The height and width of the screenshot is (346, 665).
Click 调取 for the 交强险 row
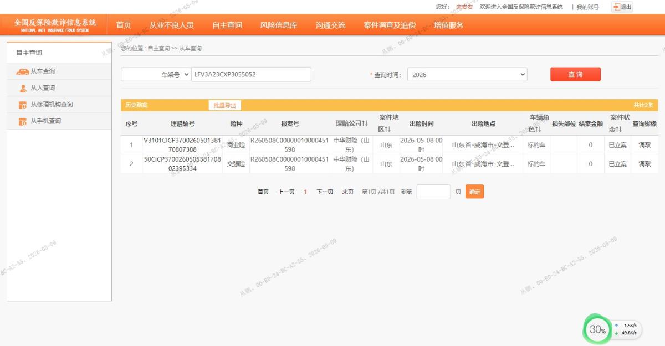tap(644, 164)
